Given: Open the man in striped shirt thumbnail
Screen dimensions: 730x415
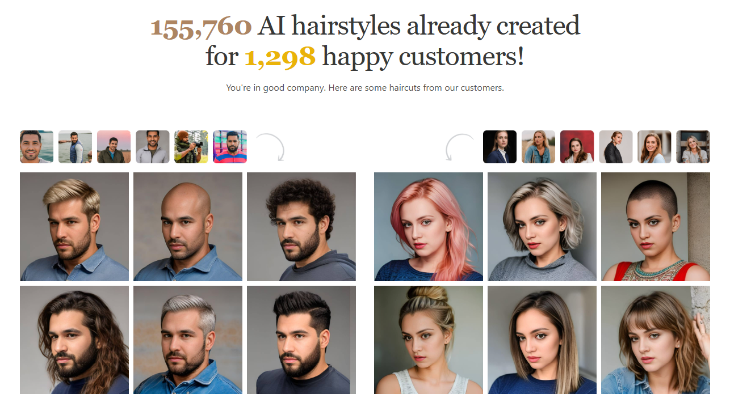Looking at the screenshot, I should point(230,147).
